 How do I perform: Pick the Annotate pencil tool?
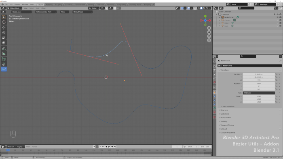pyautogui.click(x=4, y=48)
